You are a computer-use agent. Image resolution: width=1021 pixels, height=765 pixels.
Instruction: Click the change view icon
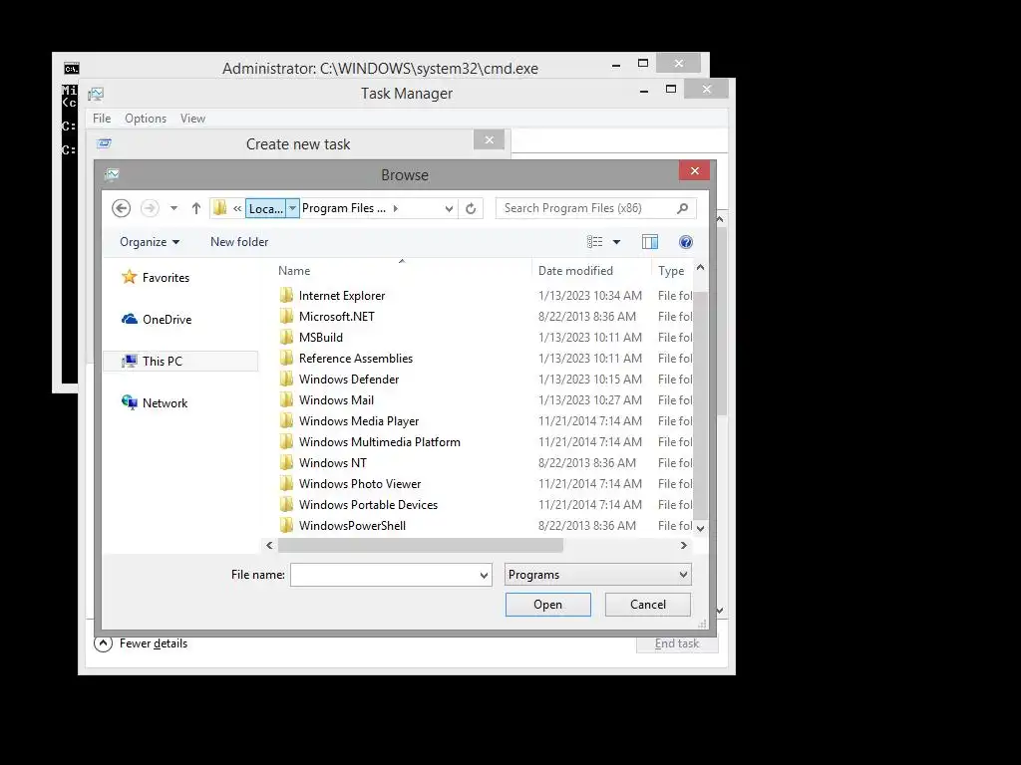tap(594, 242)
